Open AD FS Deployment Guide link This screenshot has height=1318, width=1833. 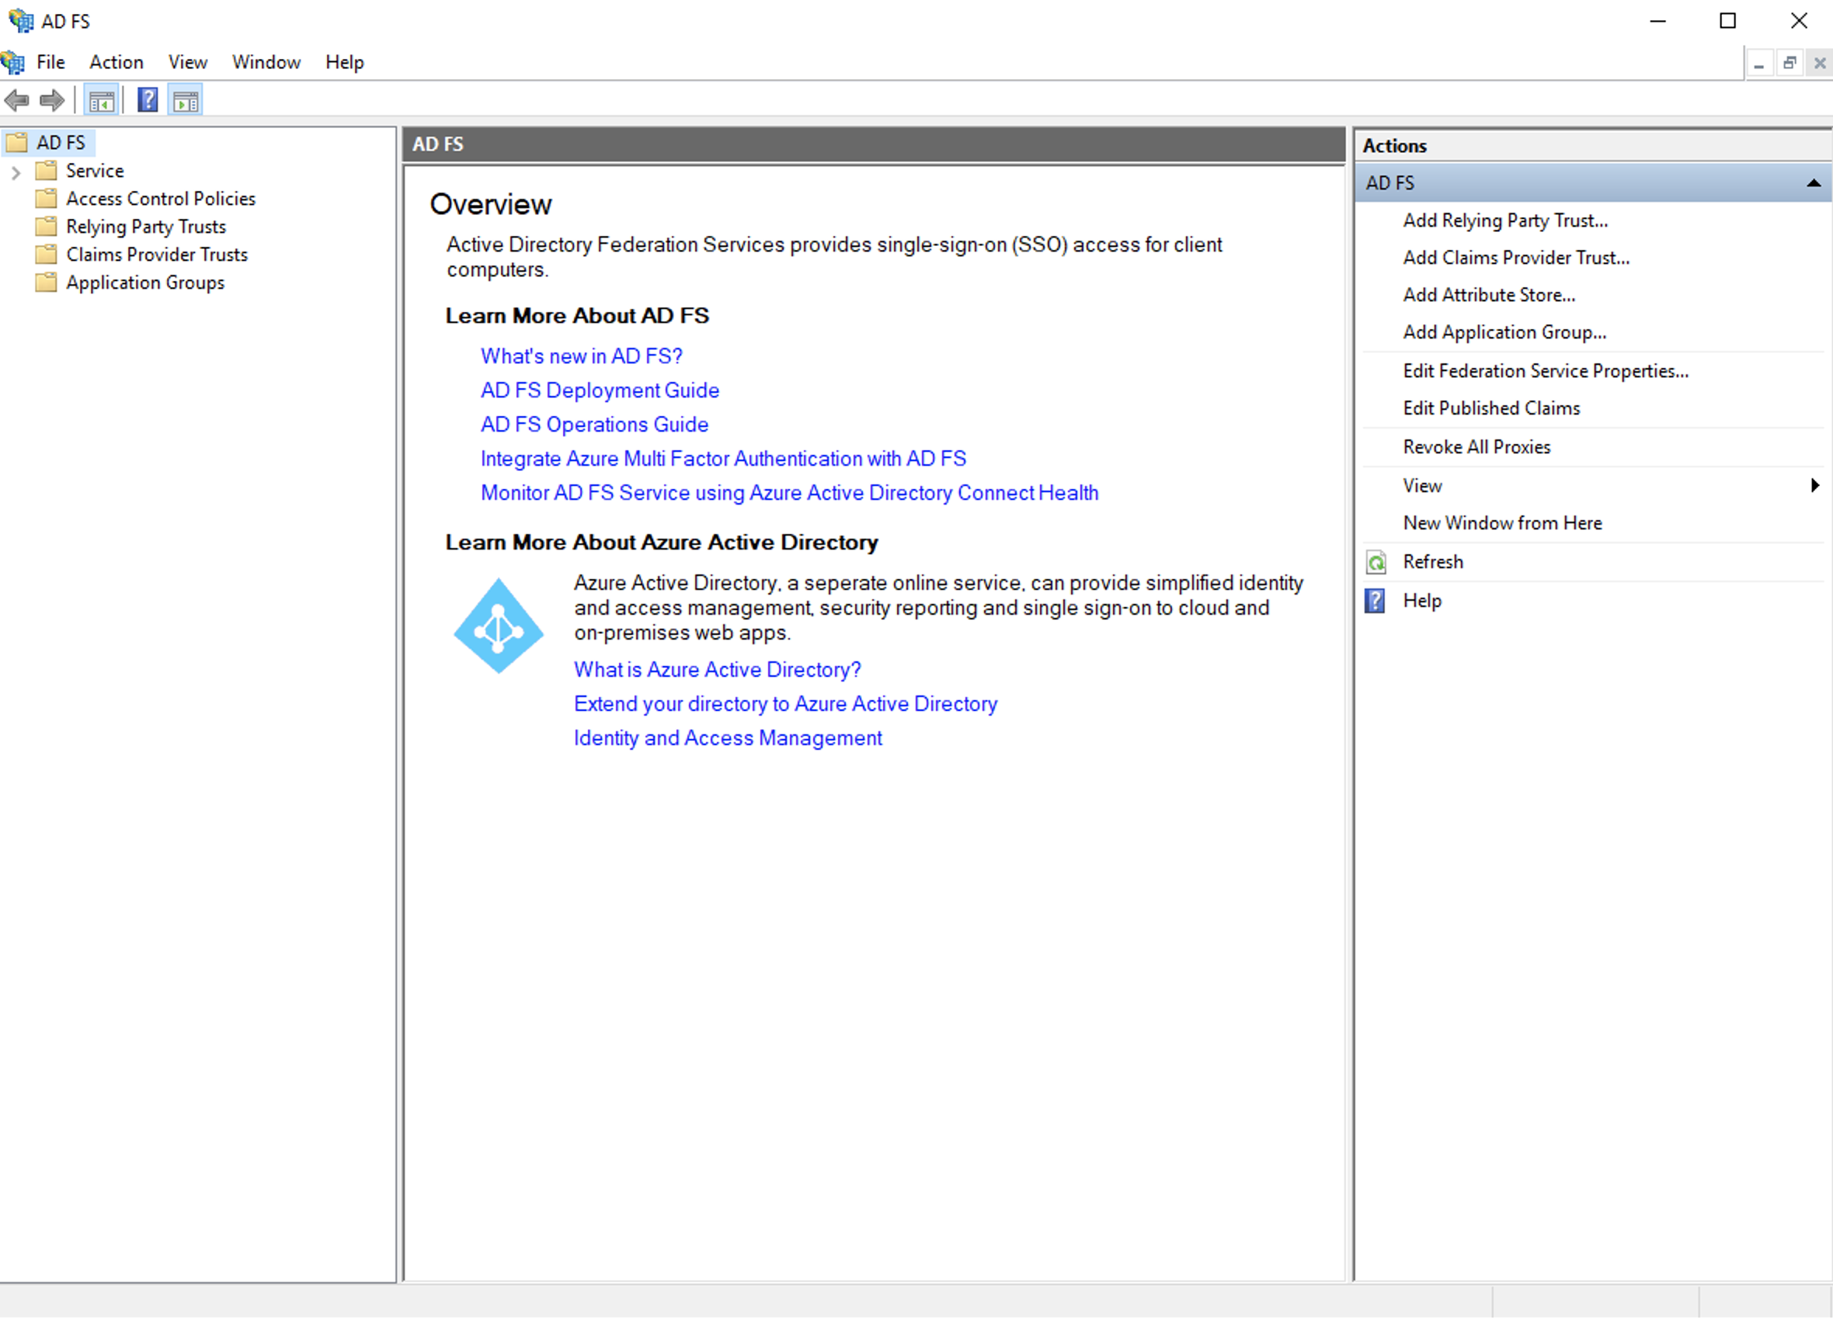point(600,390)
